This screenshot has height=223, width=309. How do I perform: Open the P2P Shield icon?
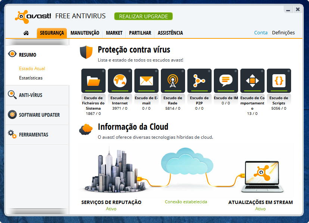199,81
